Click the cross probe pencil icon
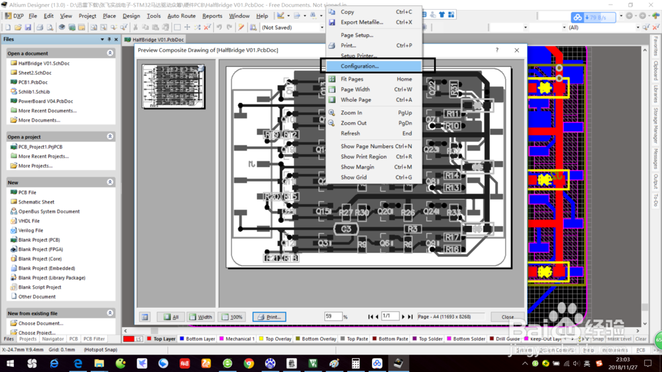 tap(241, 27)
